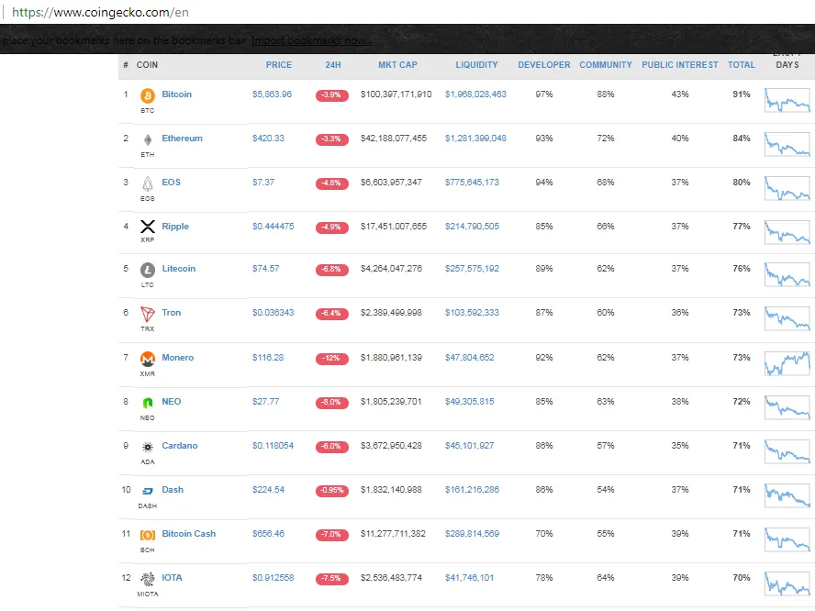Viewport: 815px width, 611px height.
Task: Open the Tron coin name link
Action: 171,313
